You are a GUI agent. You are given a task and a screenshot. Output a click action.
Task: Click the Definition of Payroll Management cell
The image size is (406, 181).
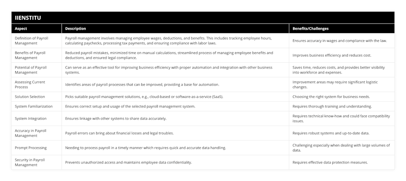[x=36, y=40]
